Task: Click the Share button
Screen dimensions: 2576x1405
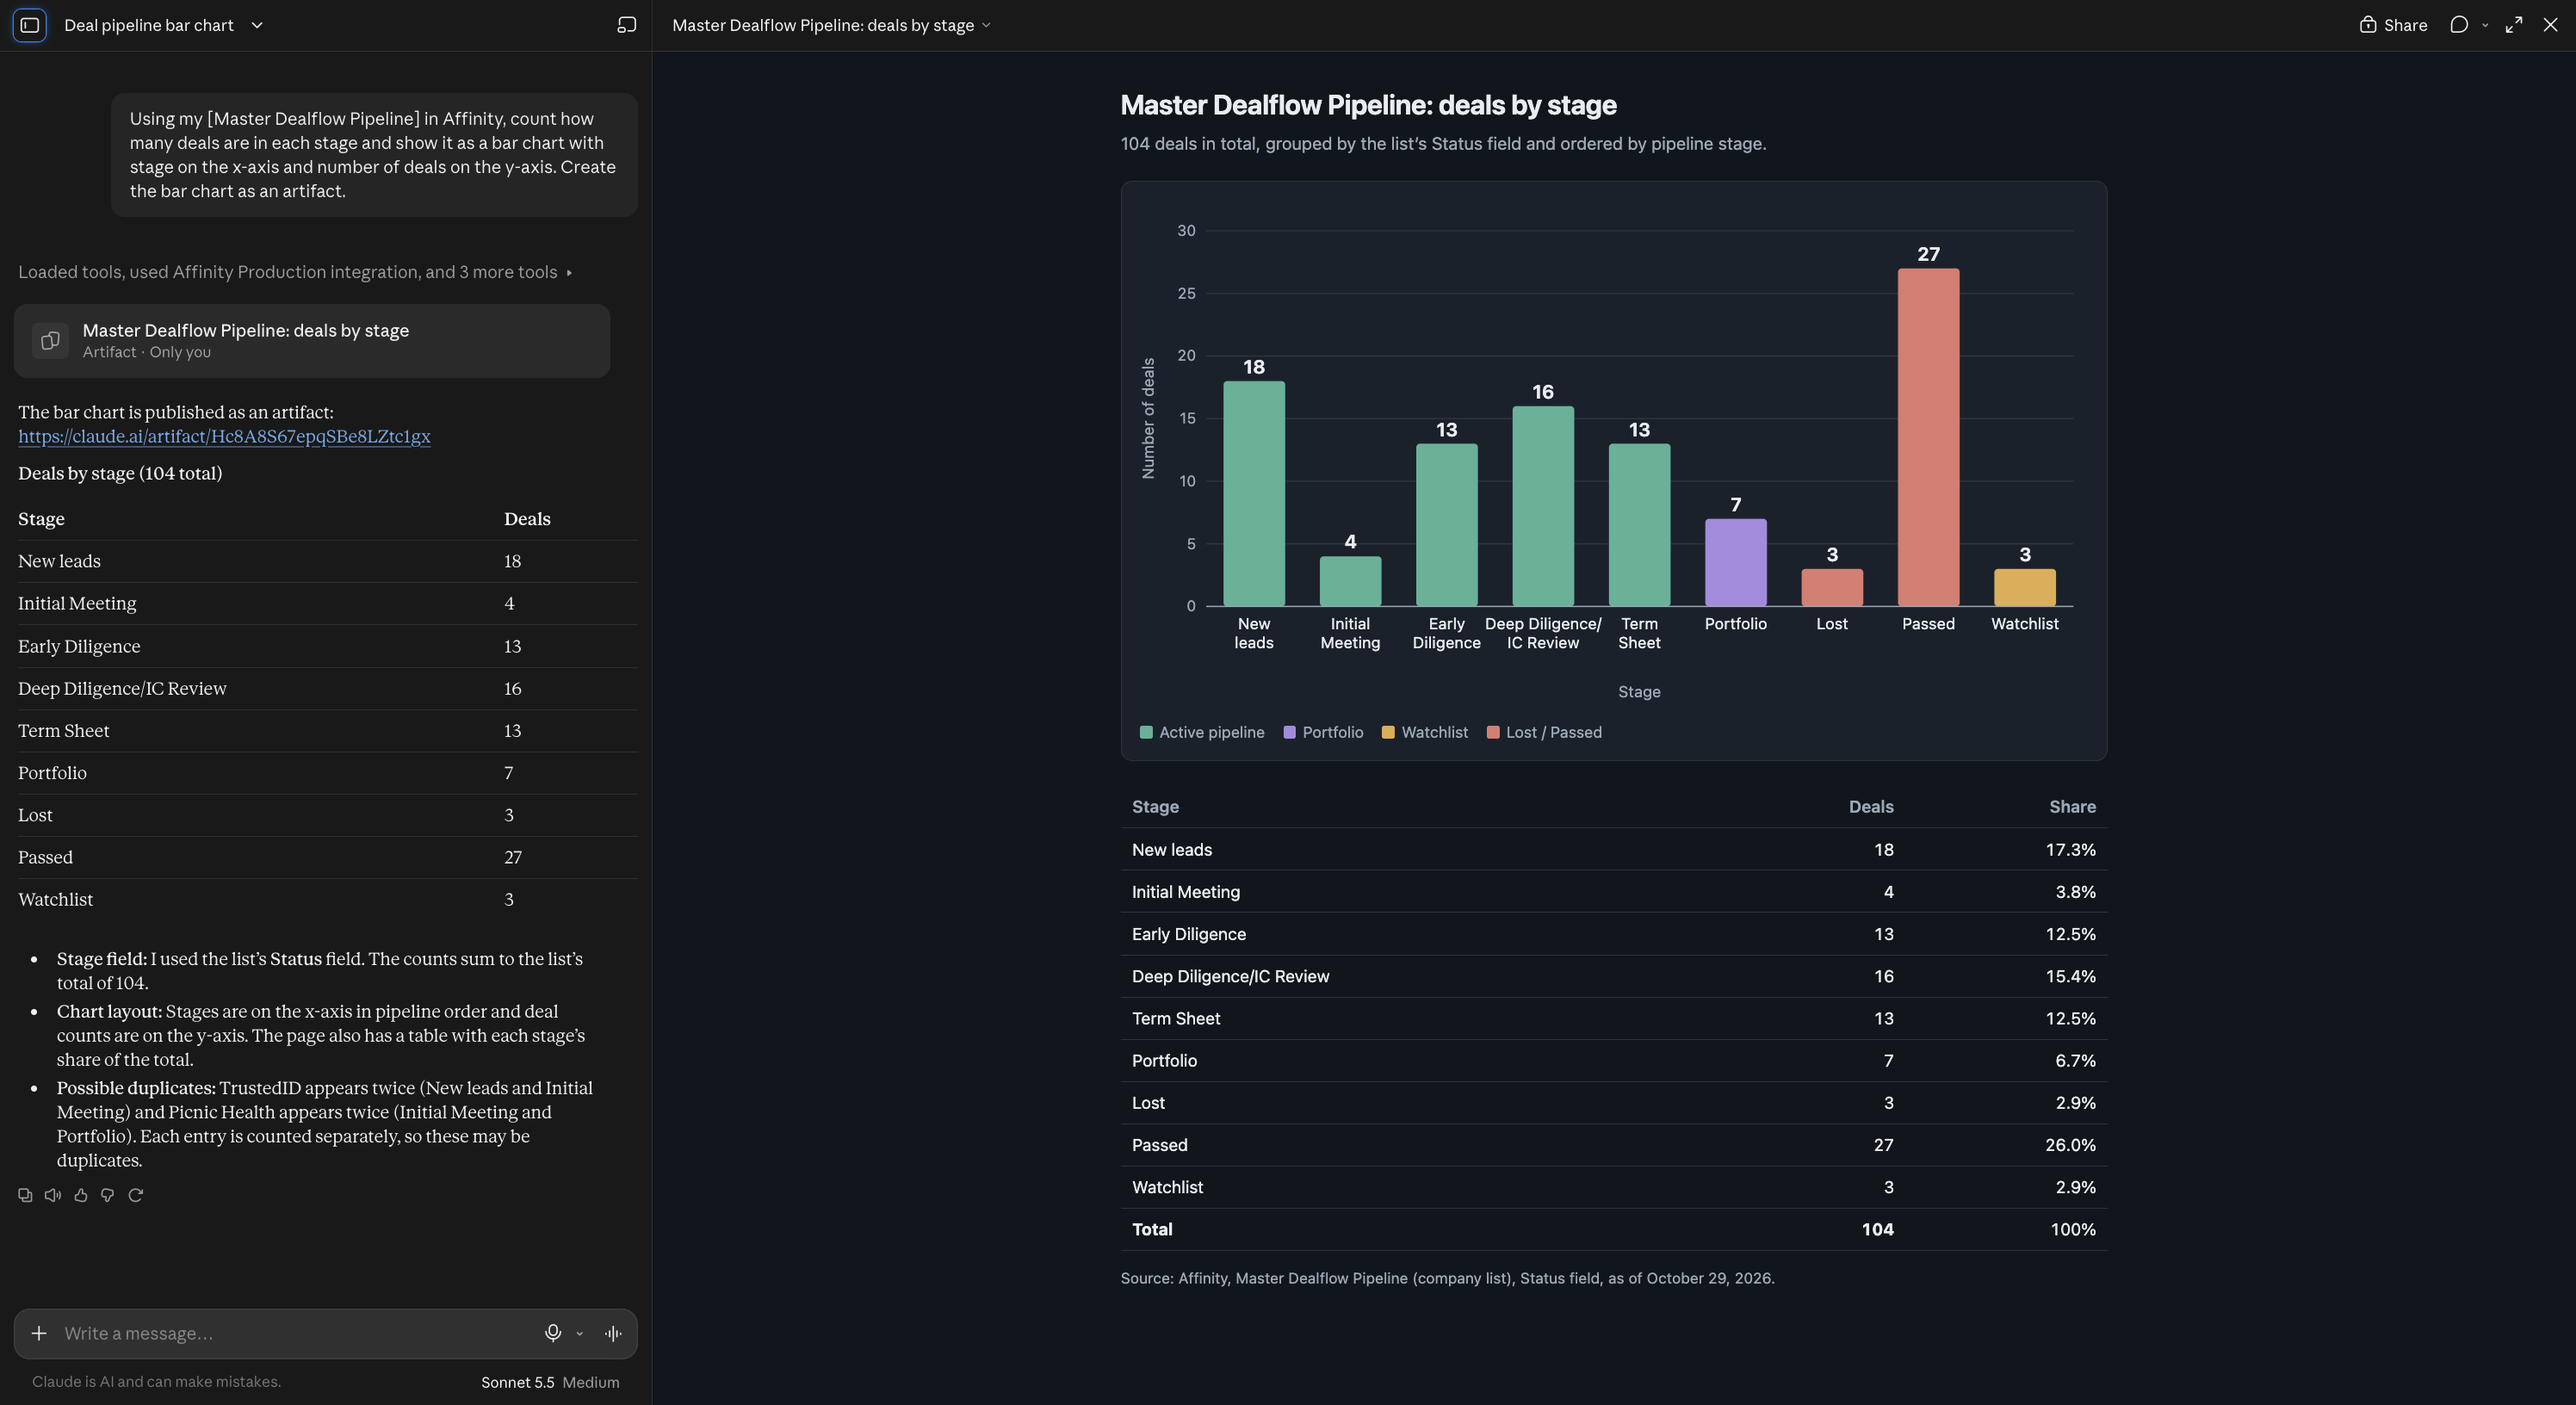Action: [x=2393, y=25]
